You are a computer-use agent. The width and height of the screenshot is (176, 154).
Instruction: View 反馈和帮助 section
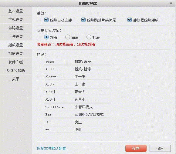(16, 71)
